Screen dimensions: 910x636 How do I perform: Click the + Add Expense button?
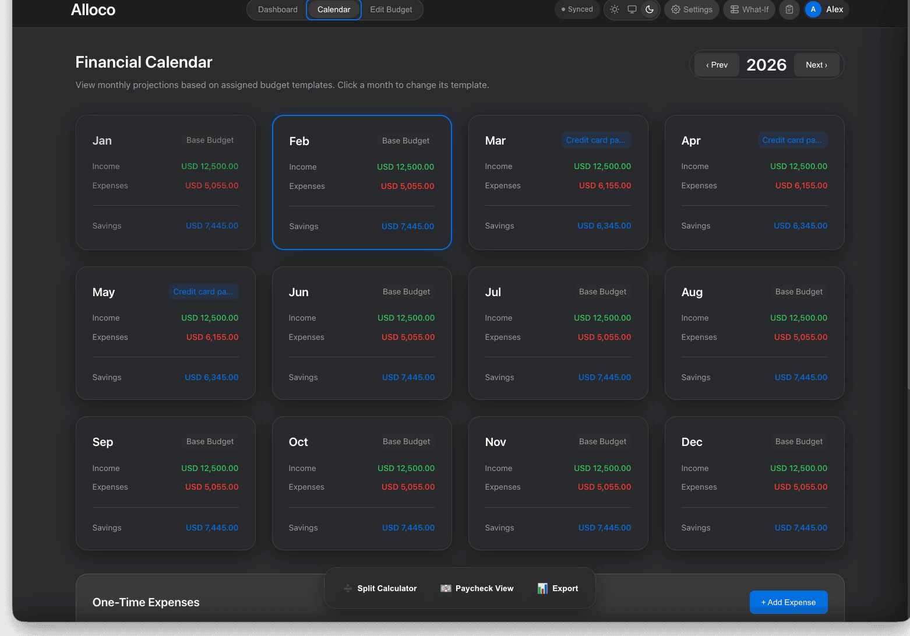(x=789, y=602)
